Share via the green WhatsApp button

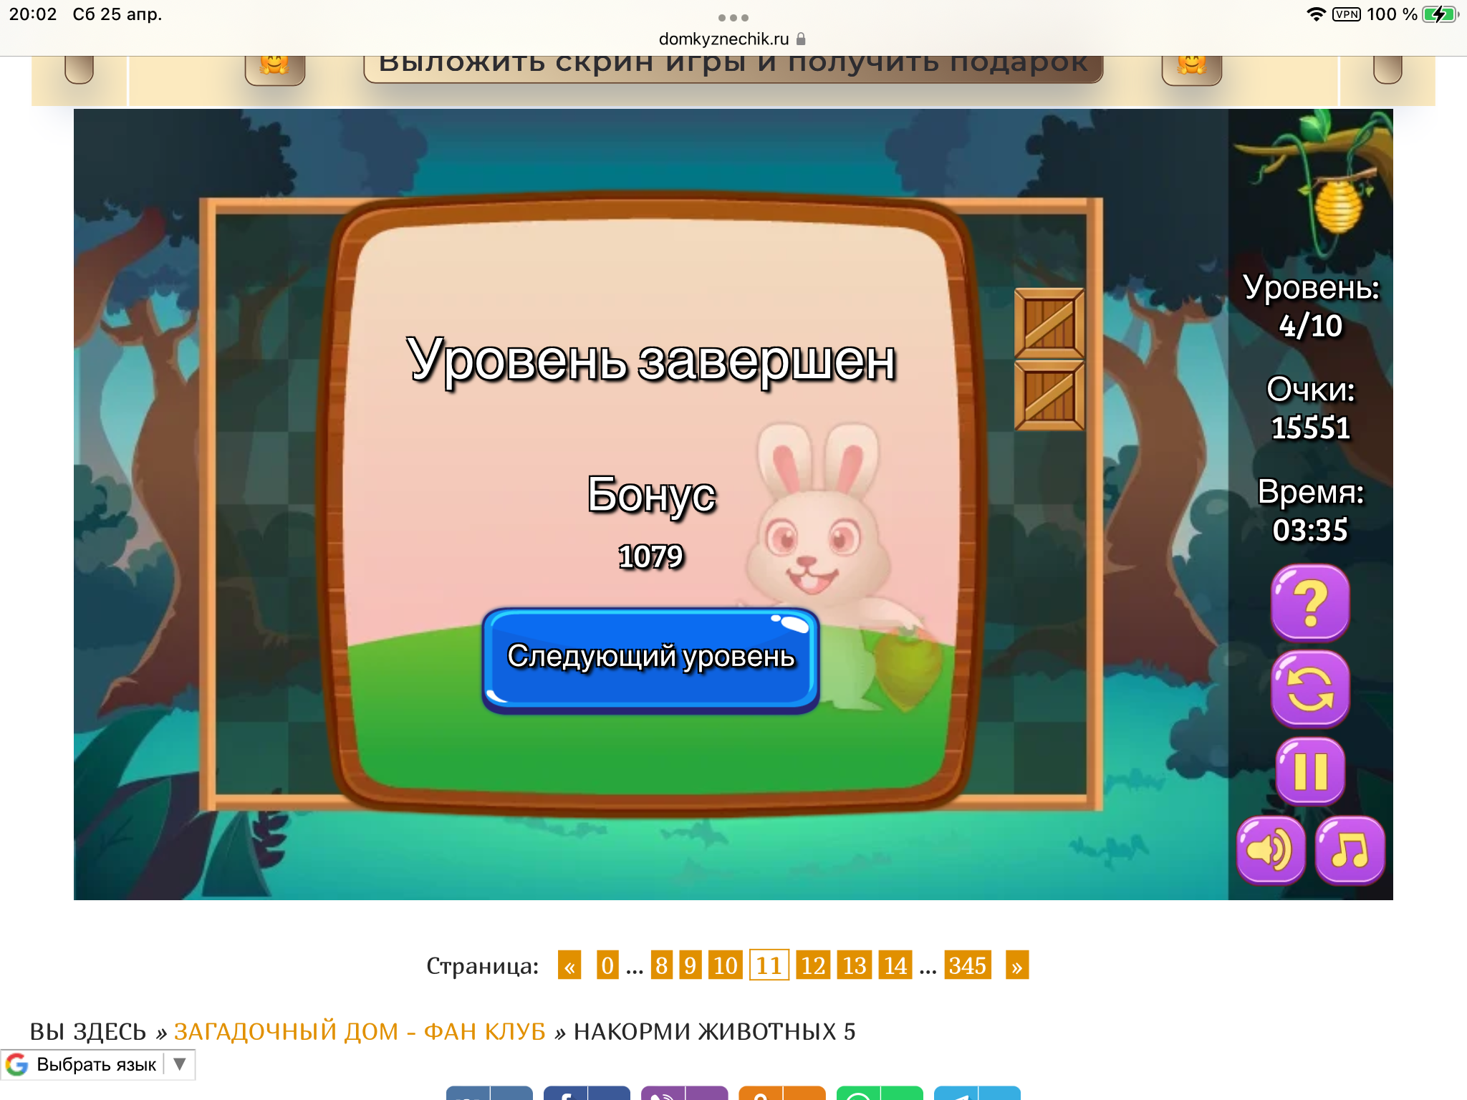click(x=858, y=1094)
